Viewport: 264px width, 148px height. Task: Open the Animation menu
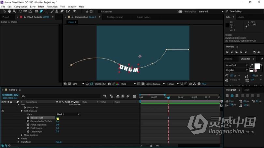coord(52,7)
